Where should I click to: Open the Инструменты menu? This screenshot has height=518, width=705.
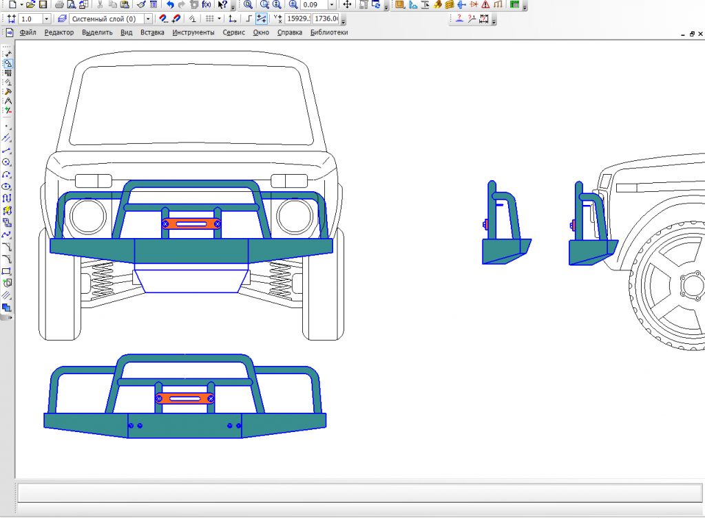193,32
